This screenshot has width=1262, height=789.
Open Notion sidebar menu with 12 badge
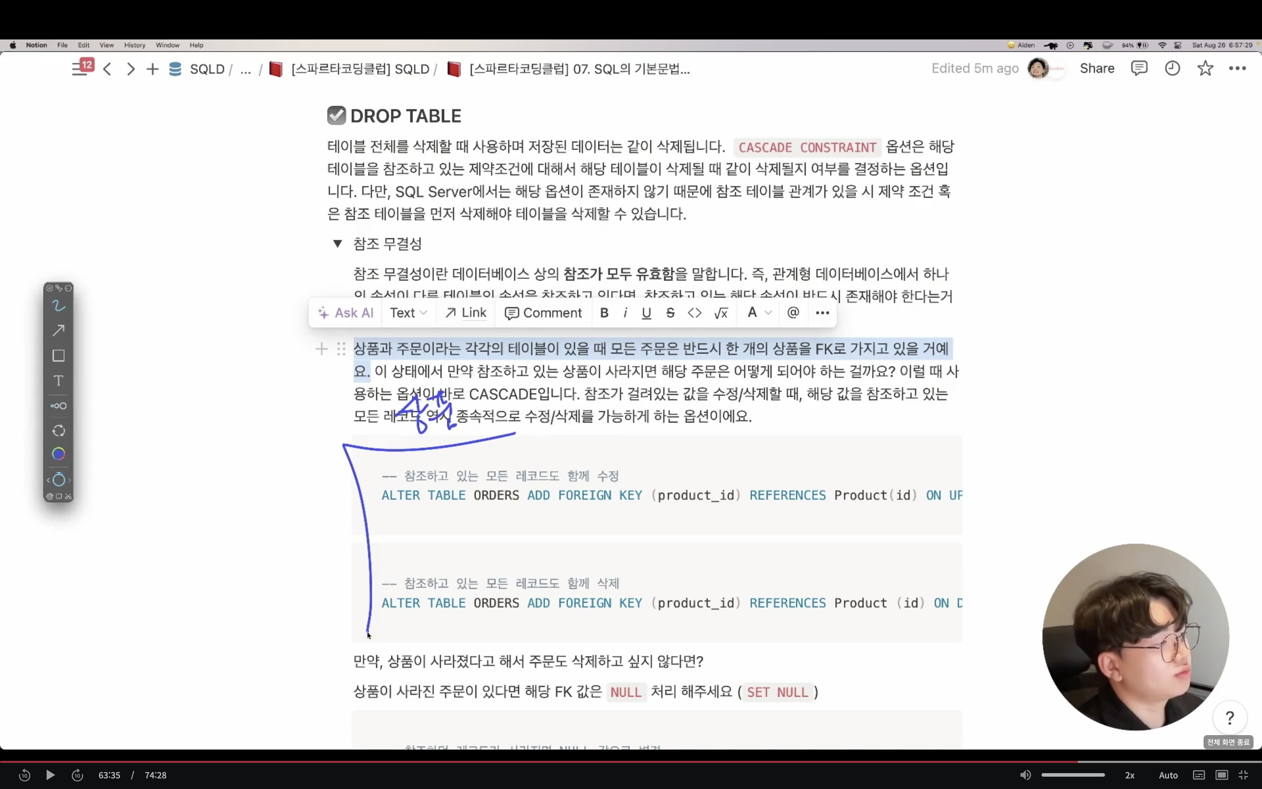(82, 67)
